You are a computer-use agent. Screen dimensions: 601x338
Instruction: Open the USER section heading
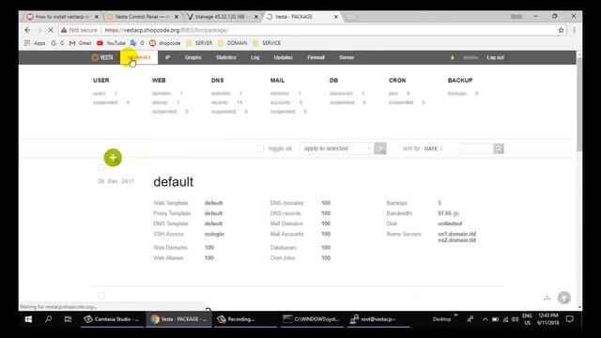[101, 80]
